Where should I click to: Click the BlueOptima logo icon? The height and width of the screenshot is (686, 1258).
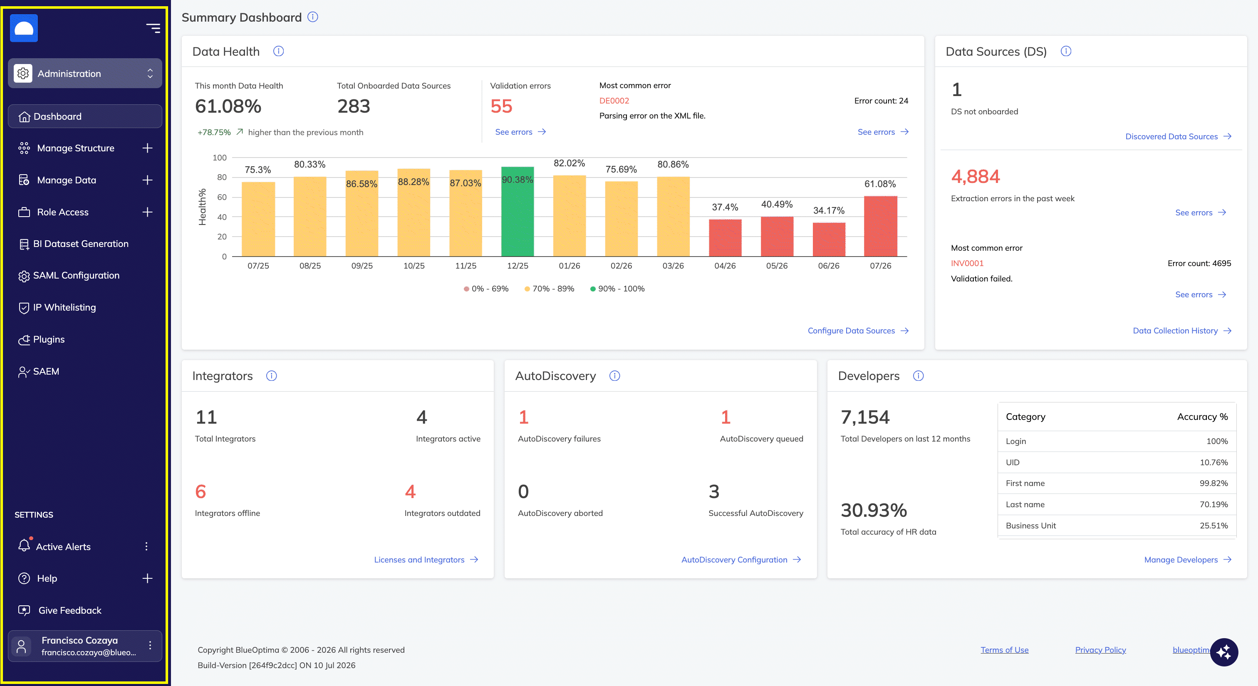[24, 28]
